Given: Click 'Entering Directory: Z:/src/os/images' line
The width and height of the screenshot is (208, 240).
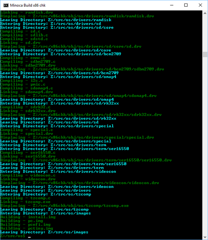Looking at the screenshot, I should point(45,213).
